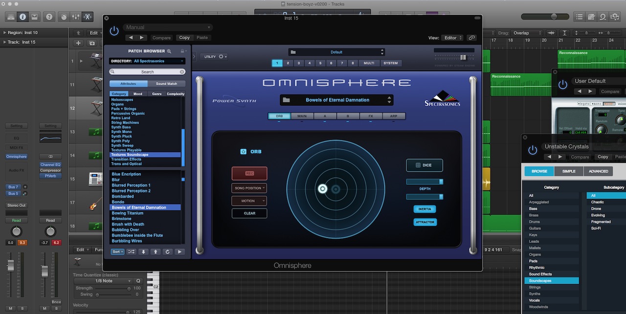Show the Mixer faders icon
626x314 pixels.
[x=75, y=17]
